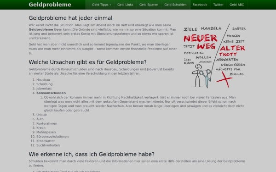Click list item 'Urlaub'
Image resolution: width=276 pixels, height=172 pixels.
coord(41,115)
